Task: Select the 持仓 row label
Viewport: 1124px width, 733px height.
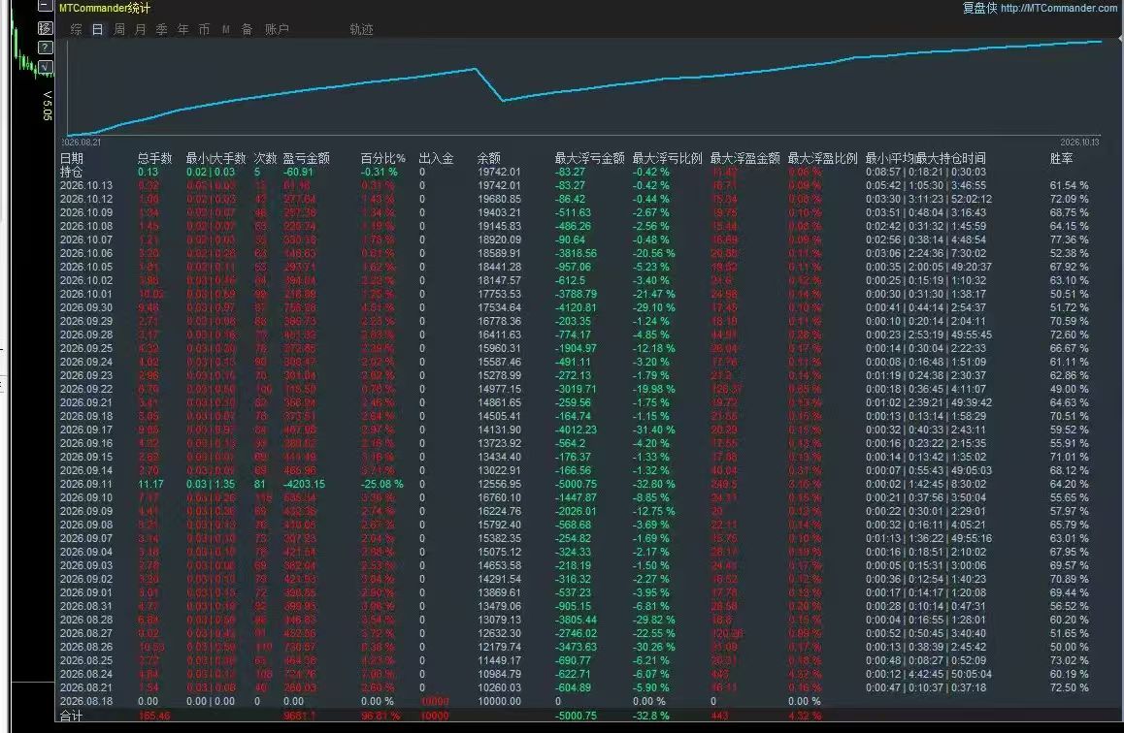Action: pyautogui.click(x=72, y=172)
